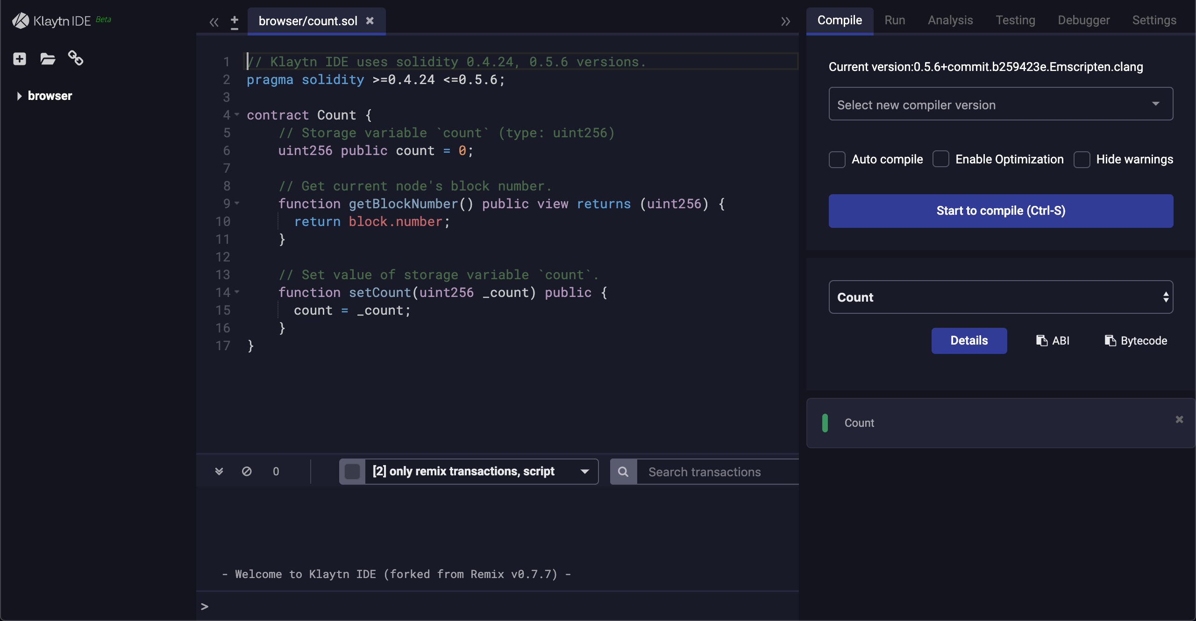
Task: Click line number 17 in gutter
Action: pos(223,346)
